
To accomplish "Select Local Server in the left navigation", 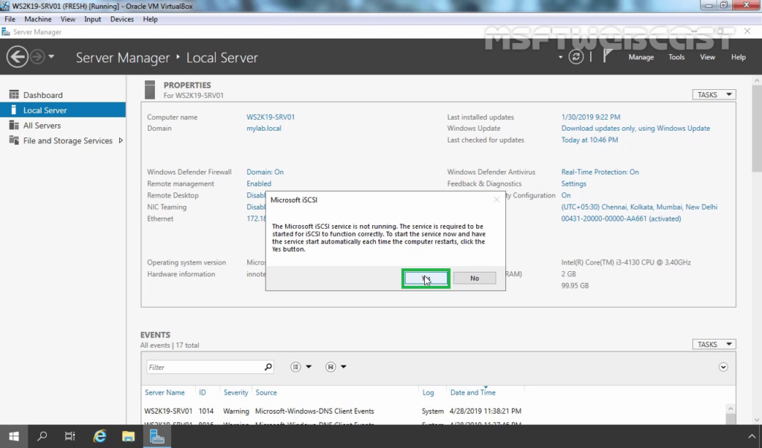I will (x=63, y=110).
